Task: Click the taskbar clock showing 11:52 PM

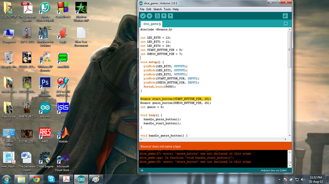Action: coord(316,179)
